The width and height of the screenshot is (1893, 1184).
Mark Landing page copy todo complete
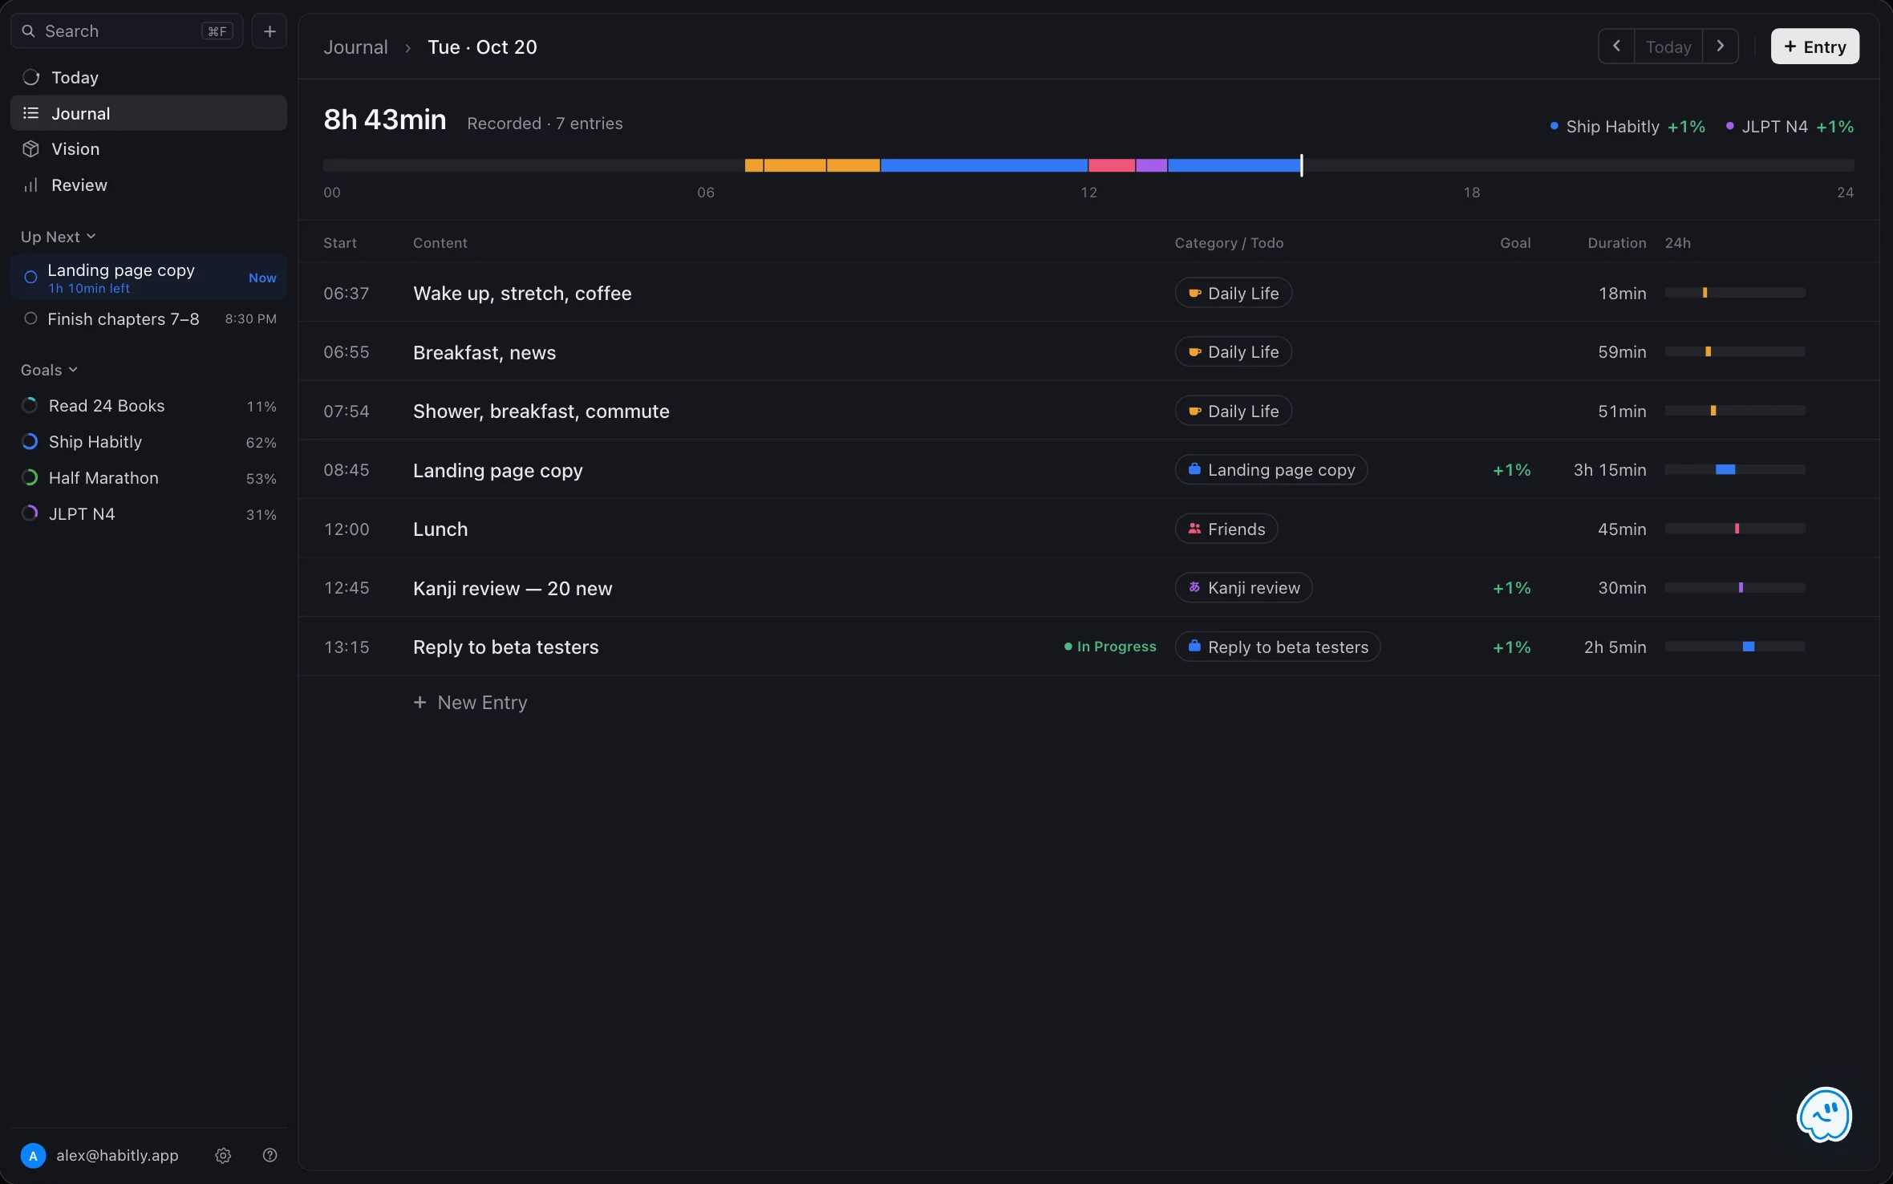[x=30, y=277]
